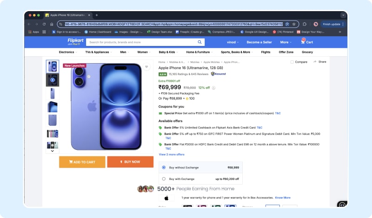
Task: Open the Cart icon
Action: click(303, 42)
